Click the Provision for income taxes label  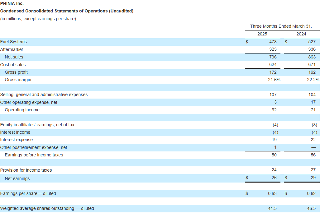click(x=26, y=170)
